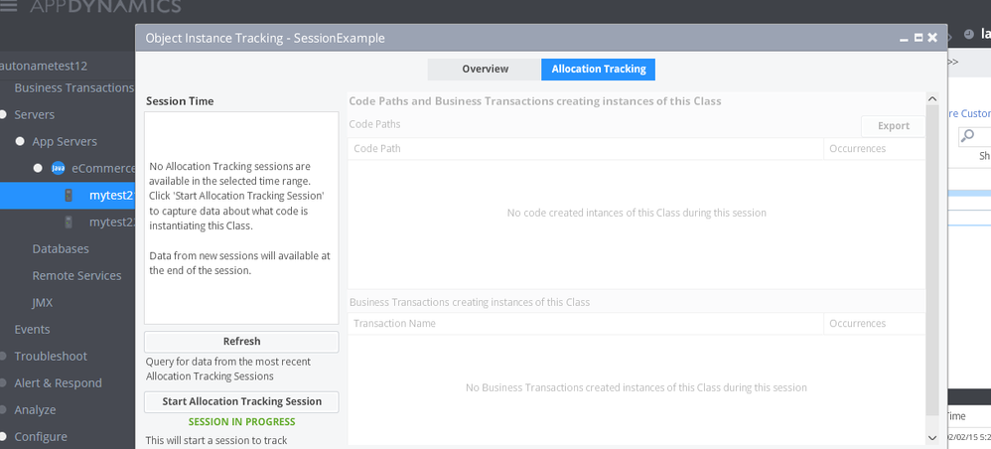
Task: Open the AppDynamics hamburger menu
Action: coord(9,7)
